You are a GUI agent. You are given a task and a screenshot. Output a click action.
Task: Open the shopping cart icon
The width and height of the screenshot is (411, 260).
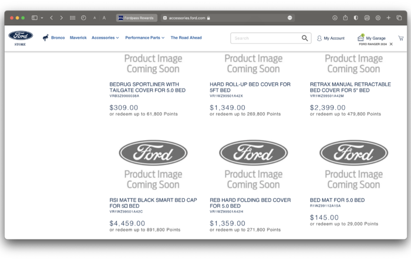401,38
